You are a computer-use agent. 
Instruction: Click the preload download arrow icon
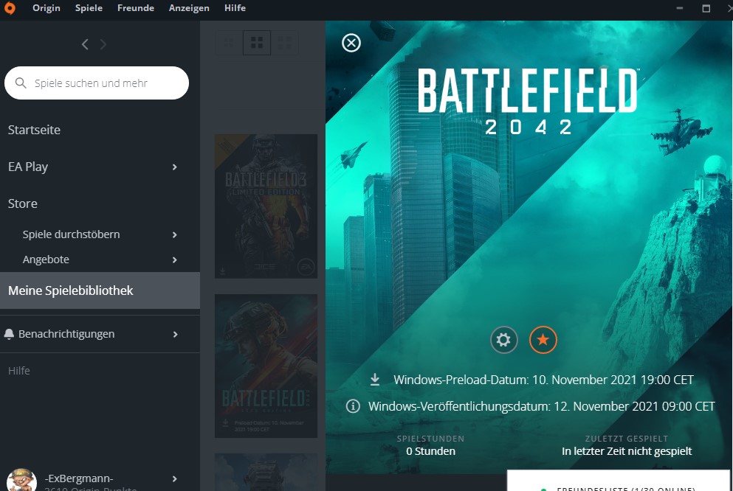[x=375, y=380]
